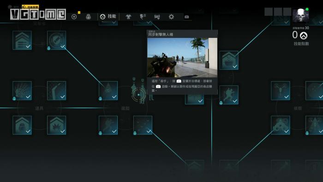Image resolution: width=323 pixels, height=182 pixels.
Task: Select the rank-chevron house skill tile
Action: click(x=22, y=40)
